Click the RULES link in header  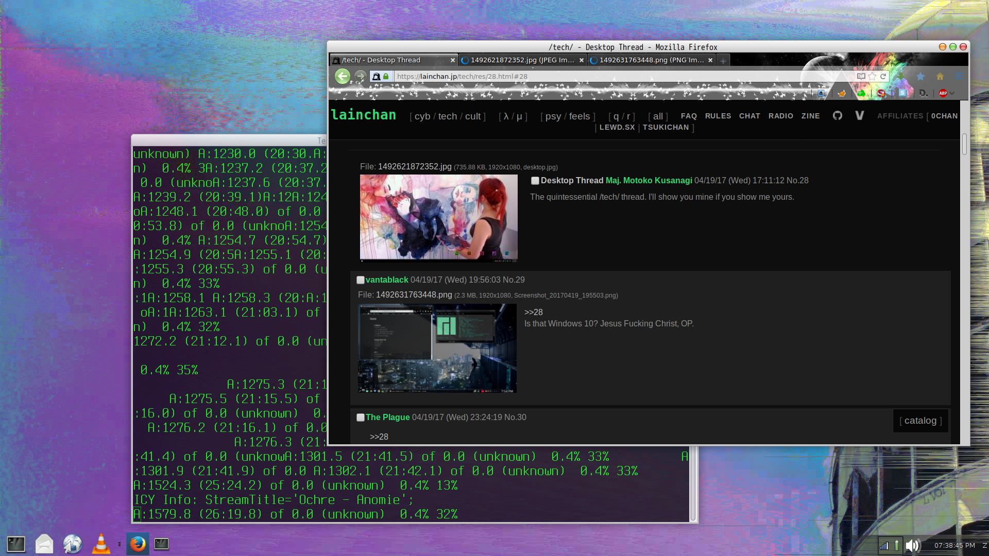(x=718, y=116)
